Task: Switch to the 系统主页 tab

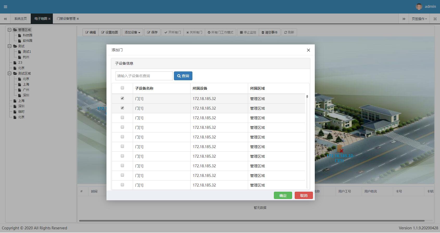Action: tap(21, 19)
